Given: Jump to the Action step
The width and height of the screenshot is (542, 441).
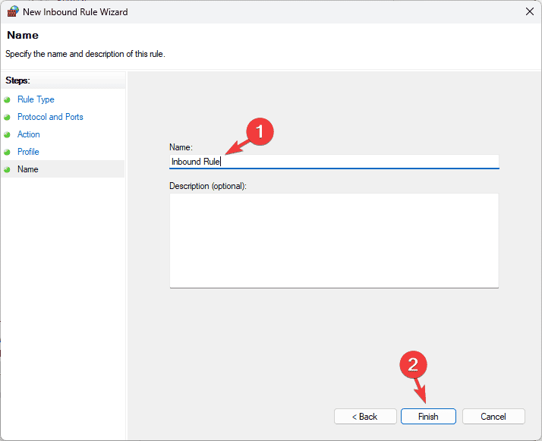Looking at the screenshot, I should (x=29, y=134).
